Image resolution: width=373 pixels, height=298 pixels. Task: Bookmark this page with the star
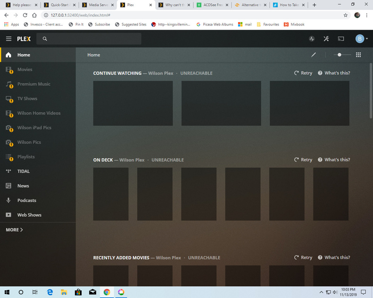tap(345, 15)
